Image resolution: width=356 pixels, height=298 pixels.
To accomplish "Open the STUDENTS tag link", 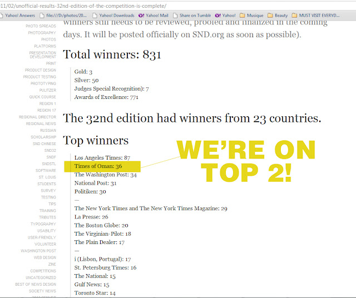I will tap(47, 184).
